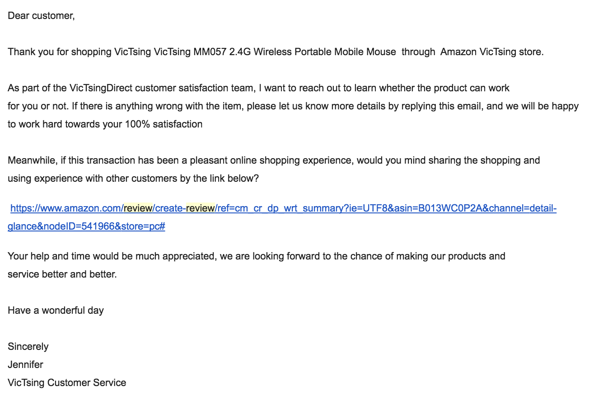Viewport: 589px width, 396px height.
Task: Click the line starting with 'Meanwhile, if this transaction'
Action: tap(274, 160)
